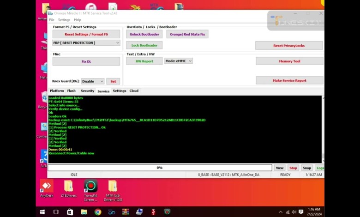Image resolution: width=360 pixels, height=217 pixels.
Task: Expand the FRP [ RESET PROTECTION ] dropdown
Action: [86, 43]
